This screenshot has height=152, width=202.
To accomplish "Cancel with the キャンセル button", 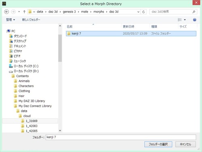I will point(185,144).
